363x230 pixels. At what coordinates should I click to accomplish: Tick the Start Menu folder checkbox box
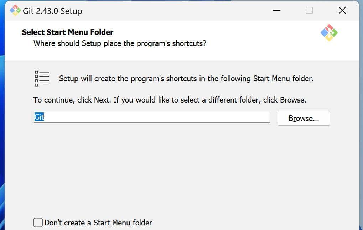tap(38, 223)
